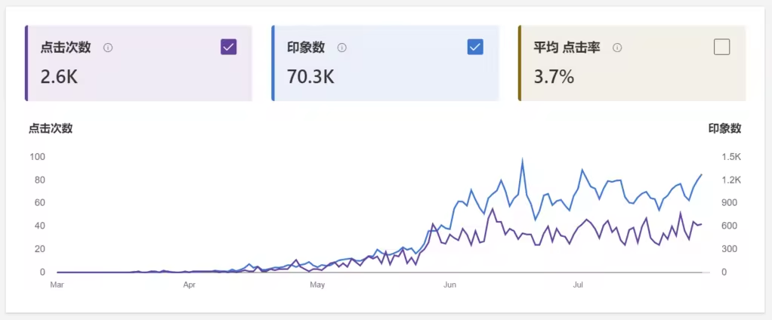Click info icon next to 印象数
Viewport: 772px width, 320px height.
pyautogui.click(x=341, y=48)
